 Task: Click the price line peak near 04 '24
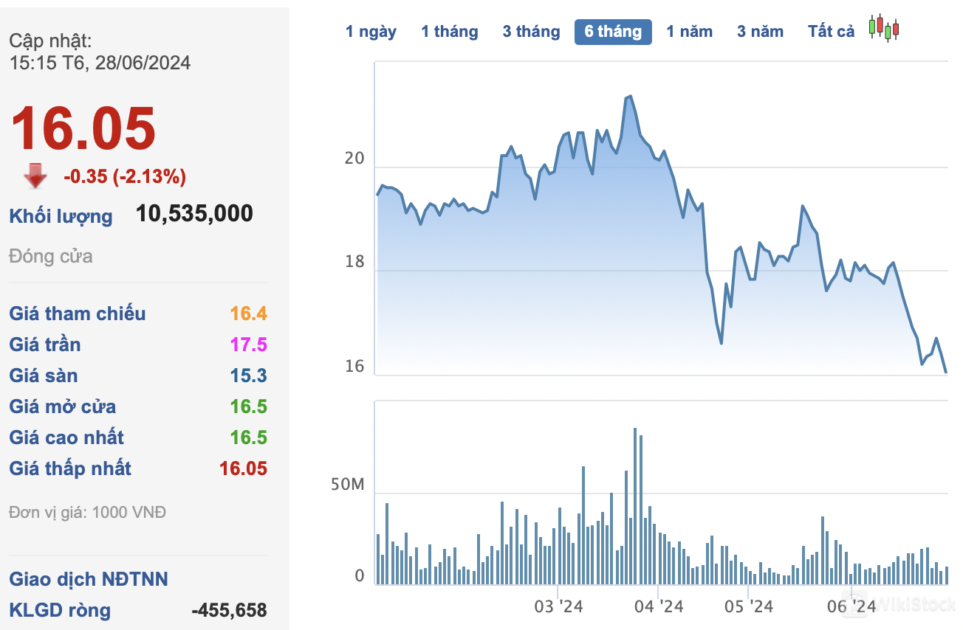pos(629,97)
